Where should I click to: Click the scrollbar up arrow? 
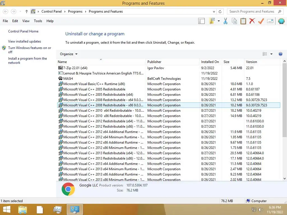pos(284,61)
